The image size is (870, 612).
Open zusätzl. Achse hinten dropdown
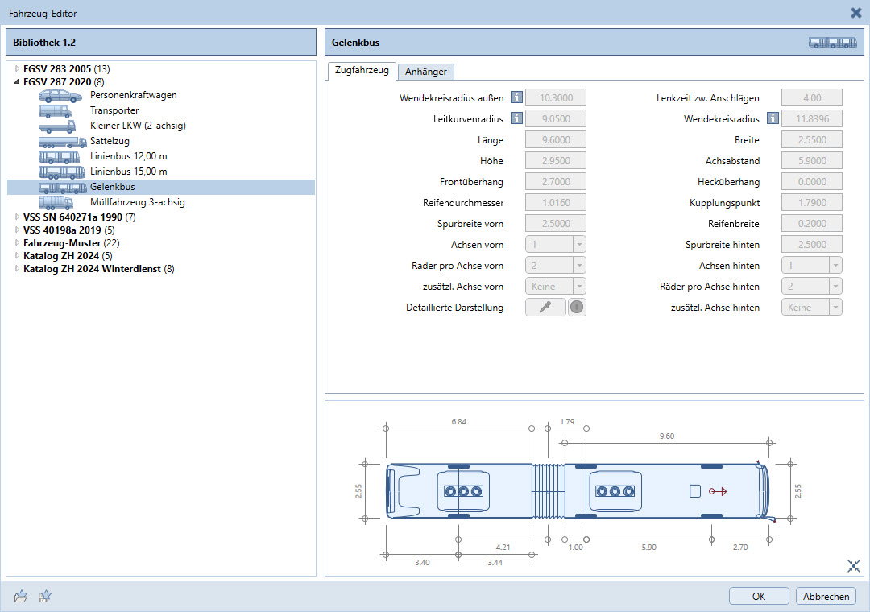tap(811, 307)
